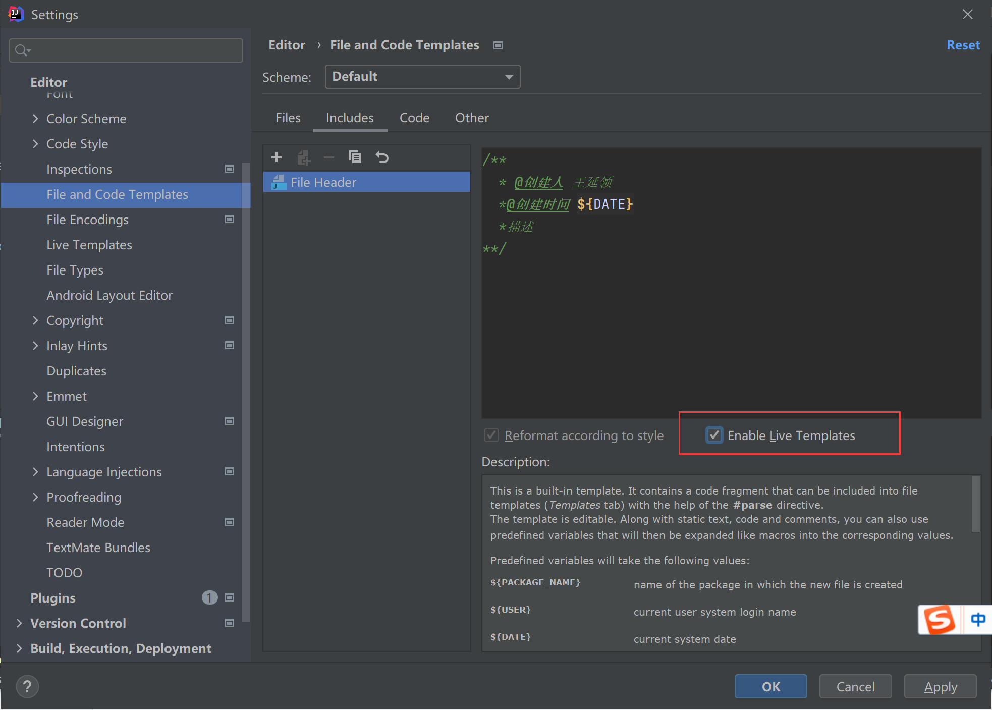Expand the Version Control section
992x710 pixels.
[x=19, y=623]
